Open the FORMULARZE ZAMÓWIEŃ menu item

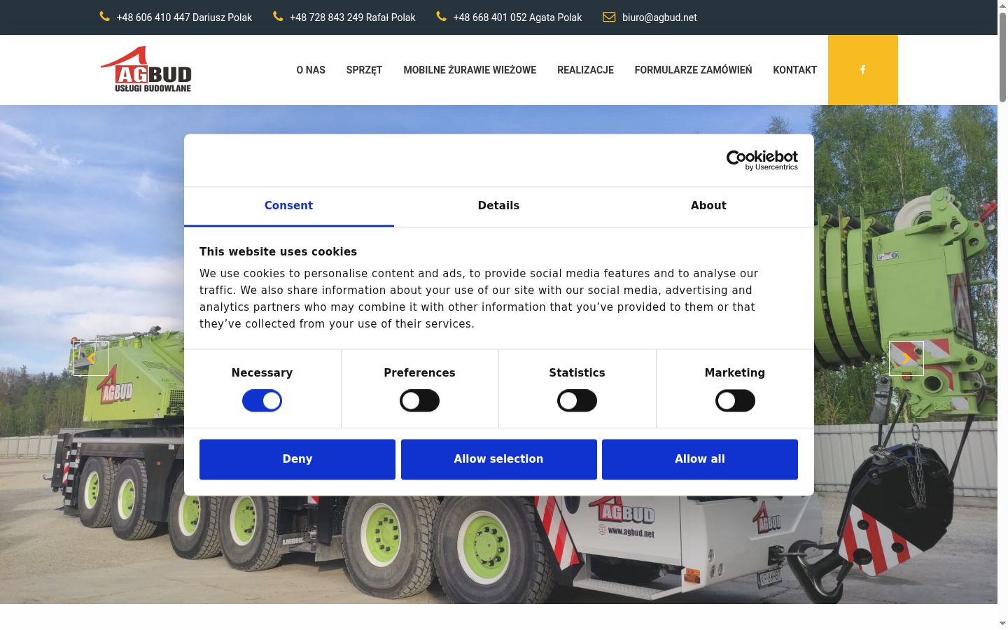pos(693,70)
